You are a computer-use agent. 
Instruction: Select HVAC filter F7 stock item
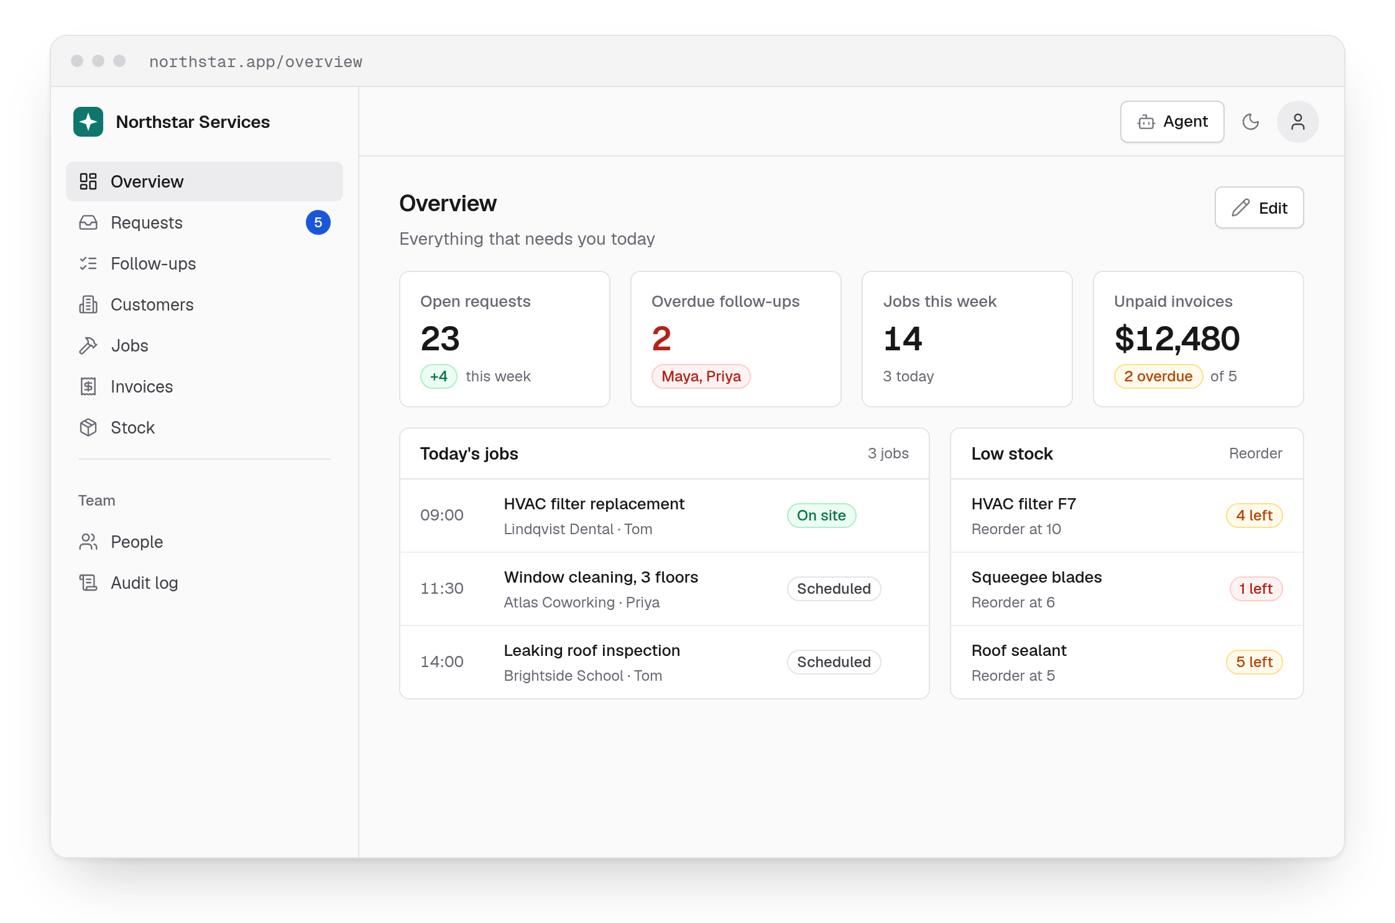click(1126, 516)
